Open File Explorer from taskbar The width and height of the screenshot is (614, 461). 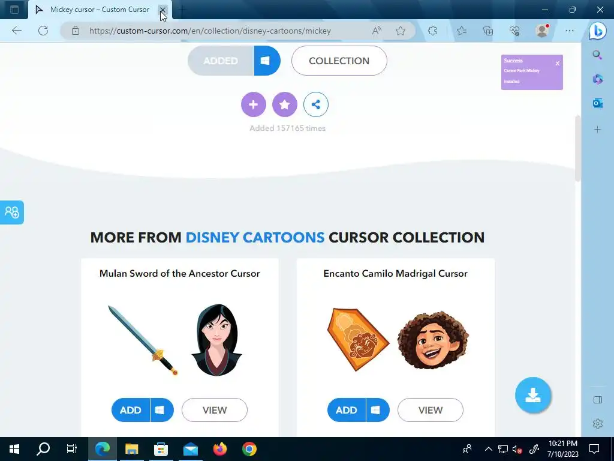(x=131, y=449)
